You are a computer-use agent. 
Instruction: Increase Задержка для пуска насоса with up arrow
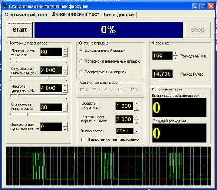coord(65,124)
